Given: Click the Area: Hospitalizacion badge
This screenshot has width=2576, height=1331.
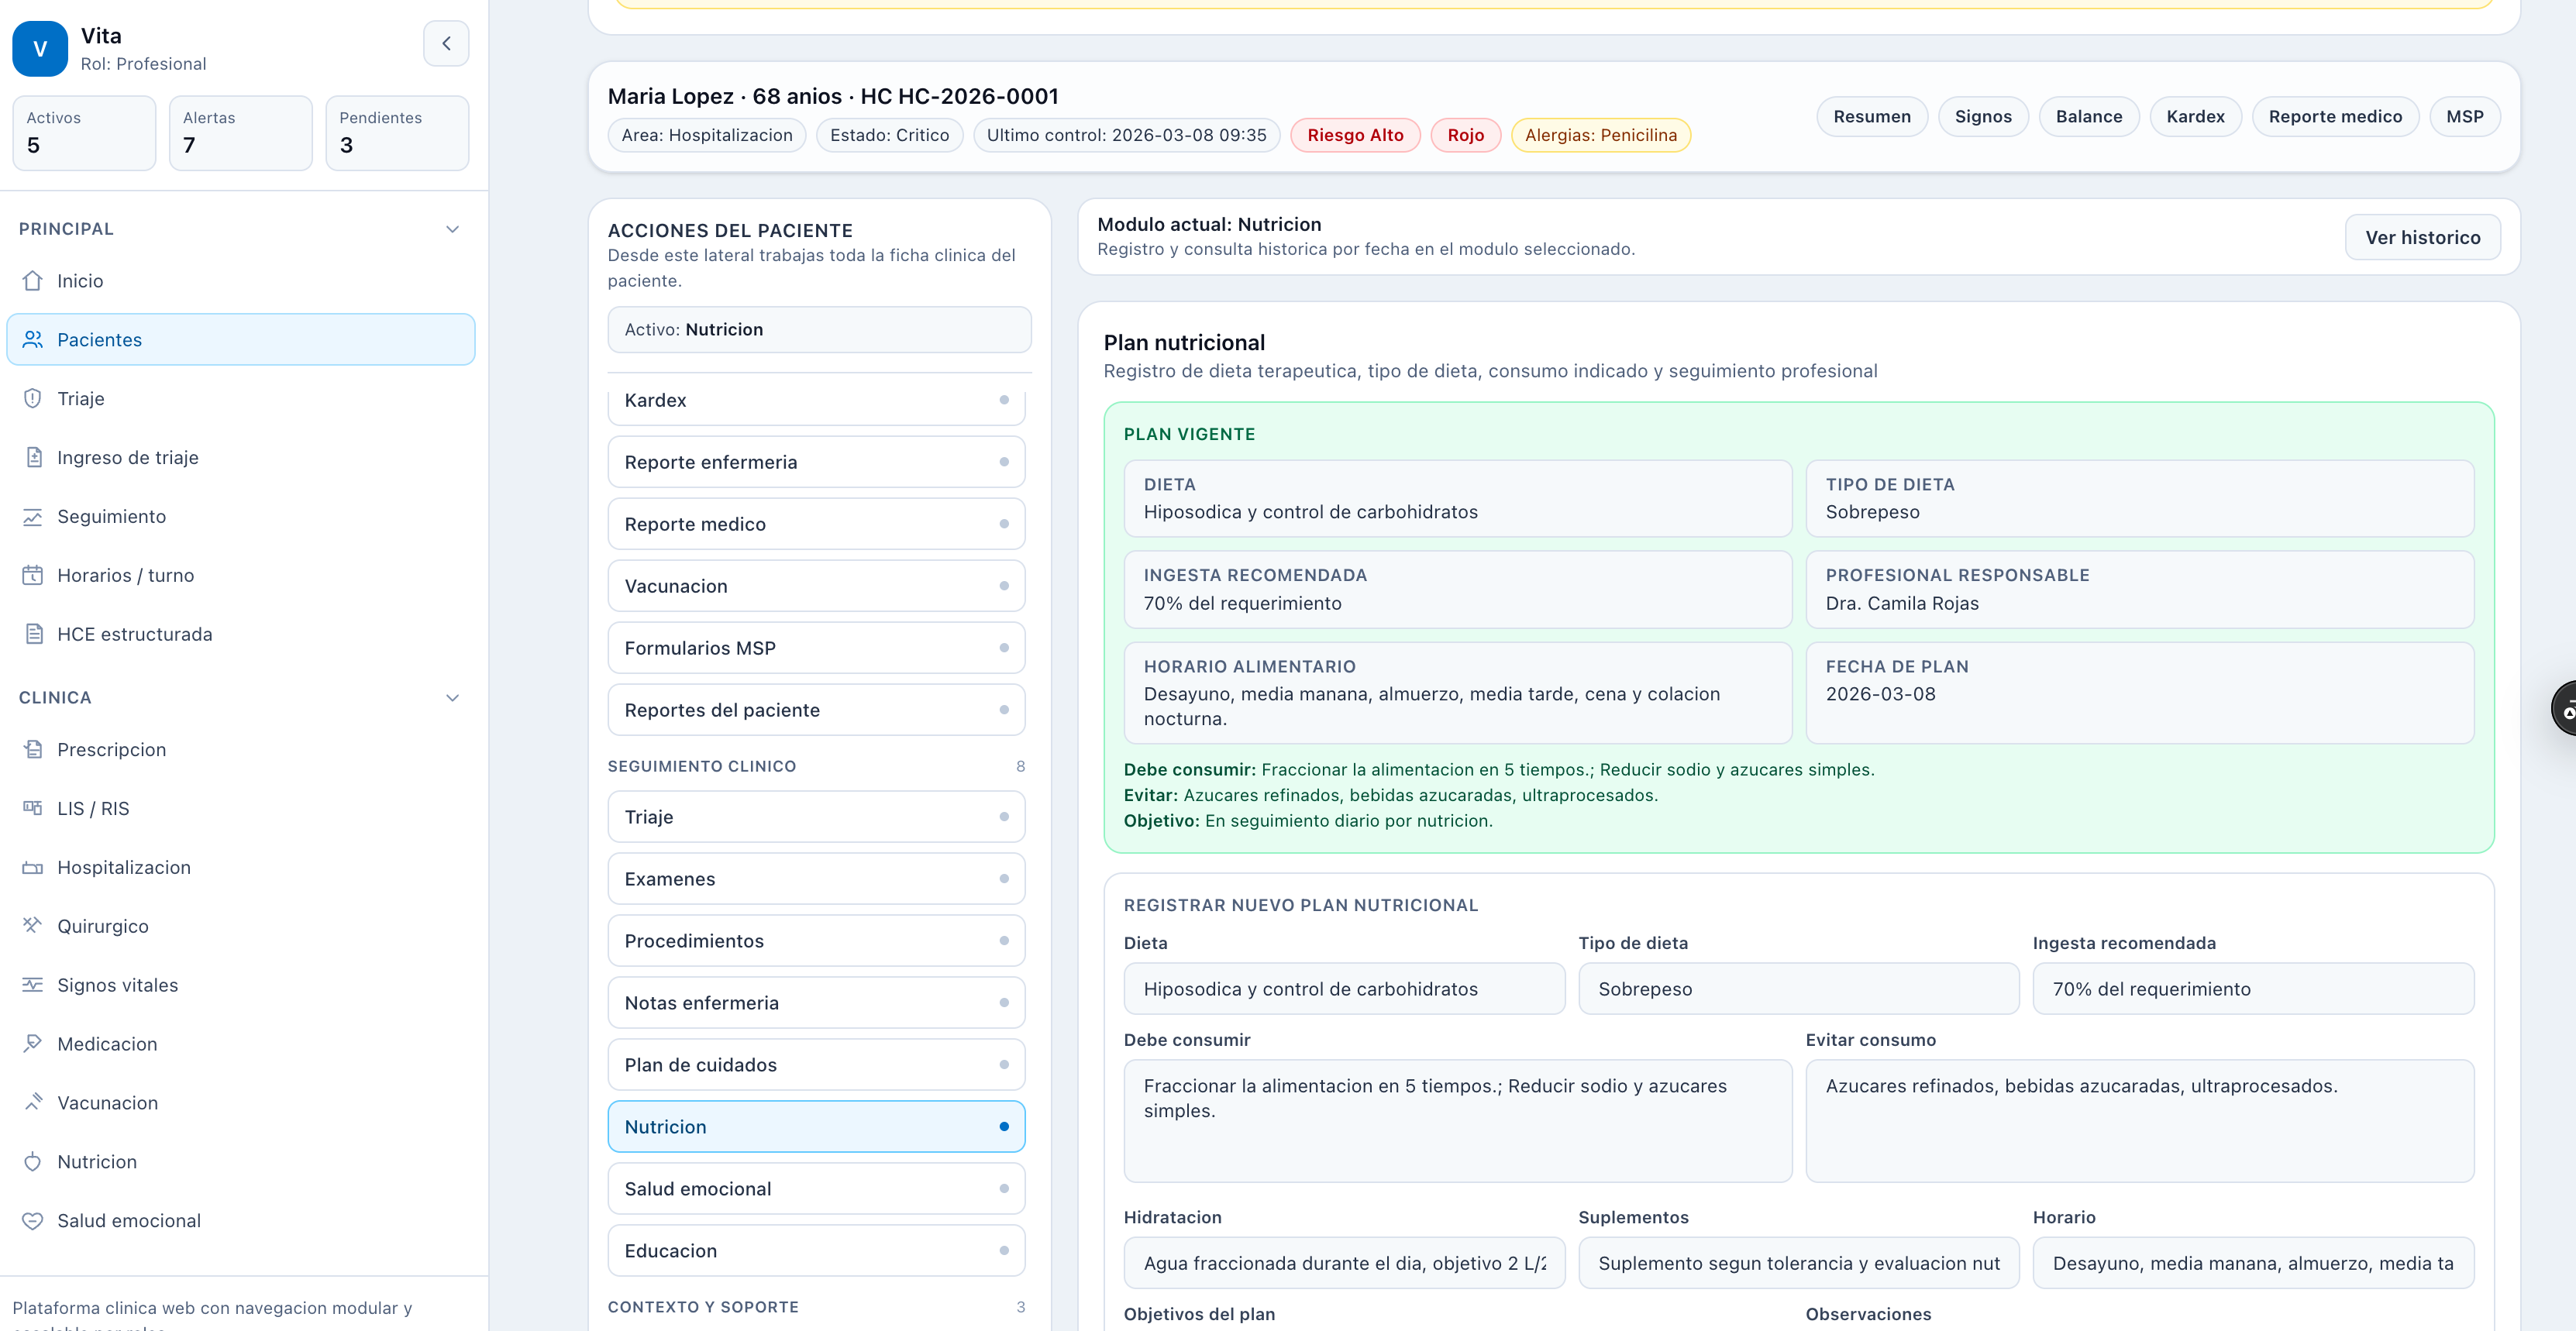Looking at the screenshot, I should 707,136.
